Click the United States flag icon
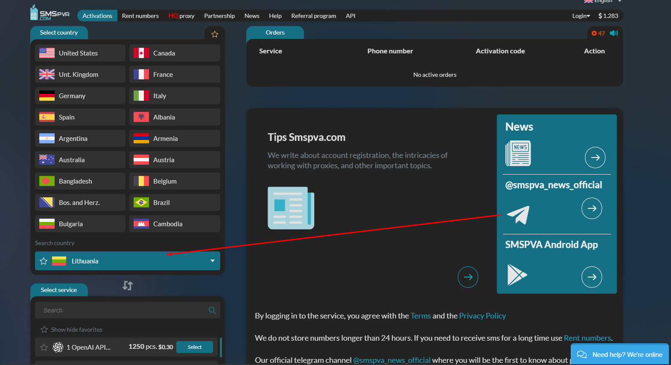 [x=47, y=53]
